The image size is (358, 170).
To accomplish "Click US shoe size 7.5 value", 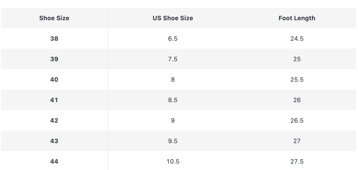I will coord(173,59).
